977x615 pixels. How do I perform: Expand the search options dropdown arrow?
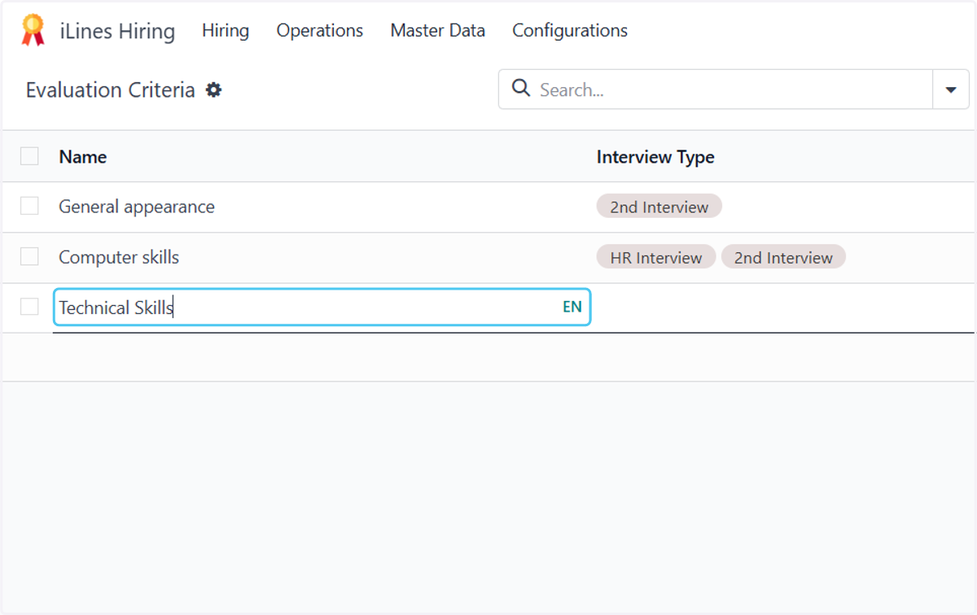pyautogui.click(x=951, y=89)
